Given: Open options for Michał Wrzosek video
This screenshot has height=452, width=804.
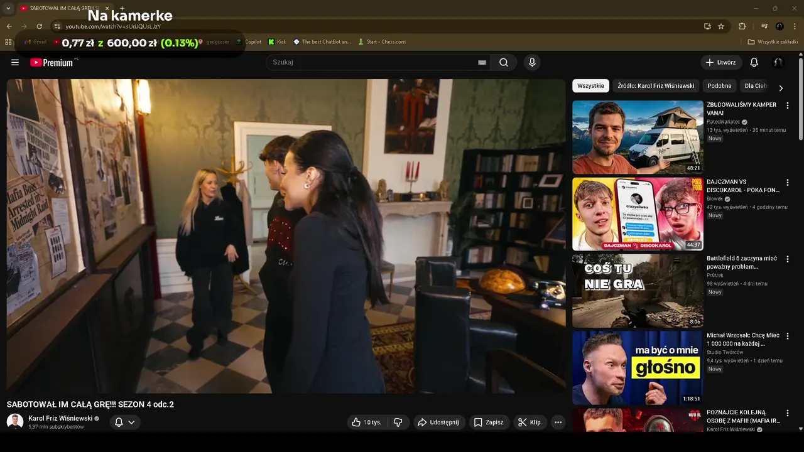Looking at the screenshot, I should coord(788,336).
